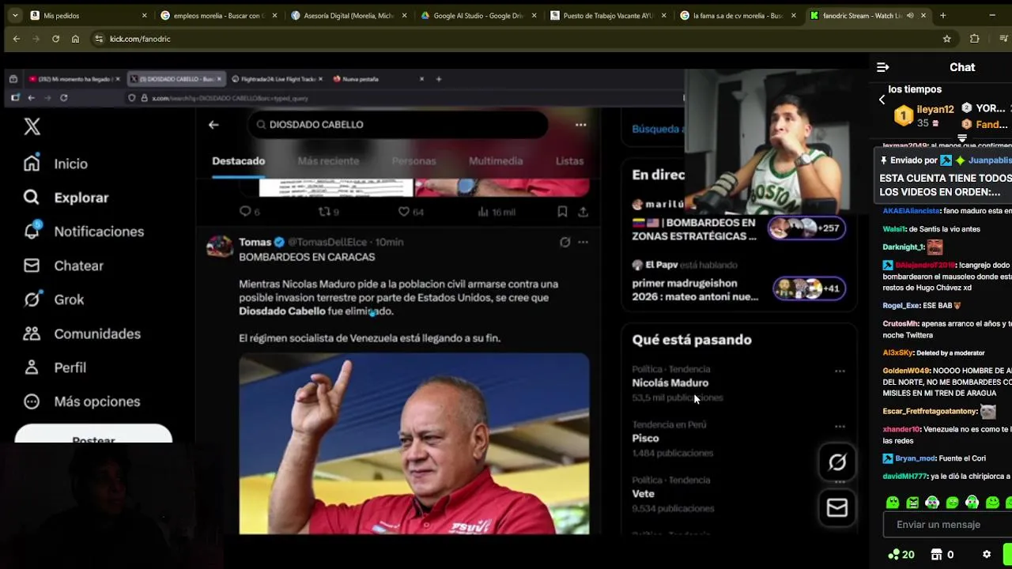Screen dimensions: 1012x569
Task: Click the repost icon with 9 reposts
Action: point(324,212)
